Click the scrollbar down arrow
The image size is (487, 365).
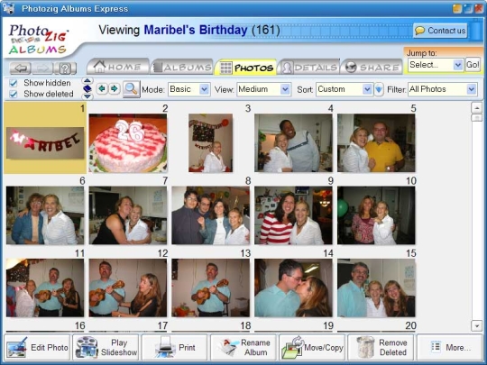tap(476, 326)
